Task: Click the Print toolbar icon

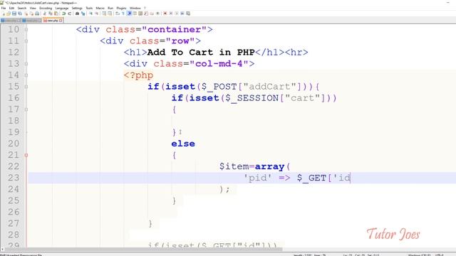Action: point(37,14)
